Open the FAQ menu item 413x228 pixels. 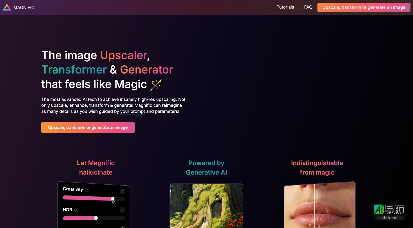point(308,7)
